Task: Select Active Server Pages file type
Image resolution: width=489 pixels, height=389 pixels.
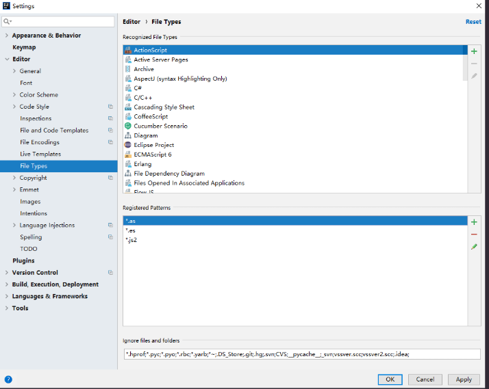Action: (x=295, y=59)
